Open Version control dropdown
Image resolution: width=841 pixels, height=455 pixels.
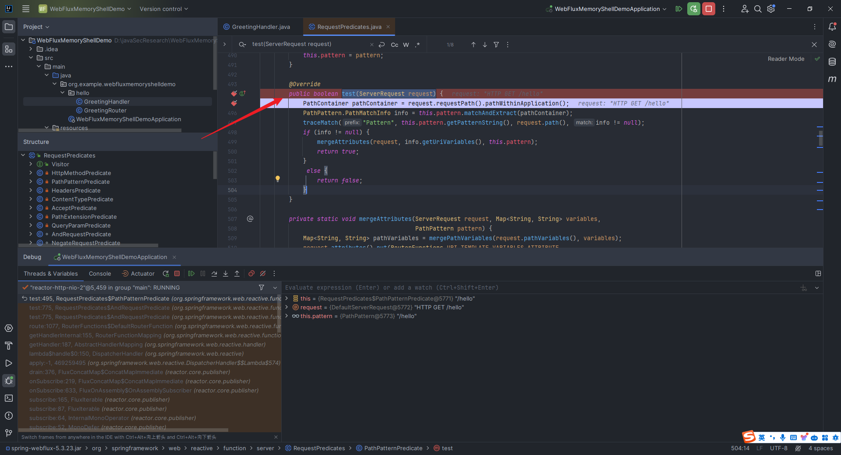coord(163,9)
